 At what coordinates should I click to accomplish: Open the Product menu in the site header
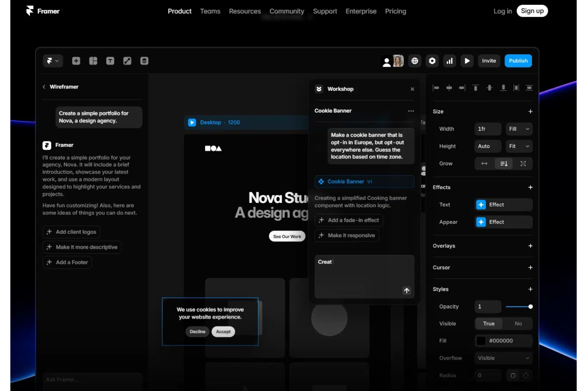[179, 11]
